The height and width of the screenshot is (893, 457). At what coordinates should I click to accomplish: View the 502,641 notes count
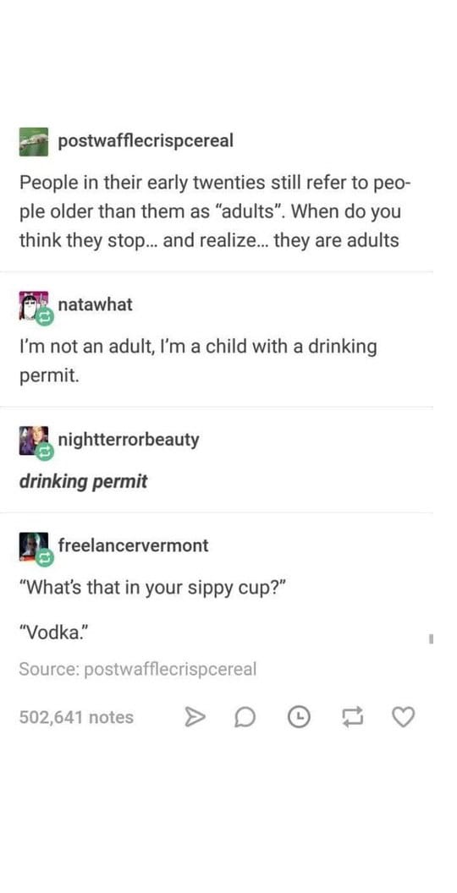coord(76,717)
